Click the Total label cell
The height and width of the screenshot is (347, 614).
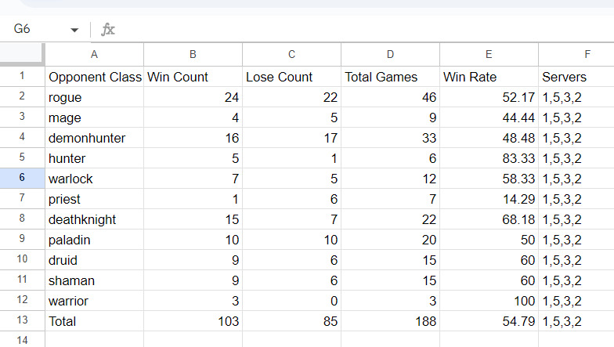94,321
